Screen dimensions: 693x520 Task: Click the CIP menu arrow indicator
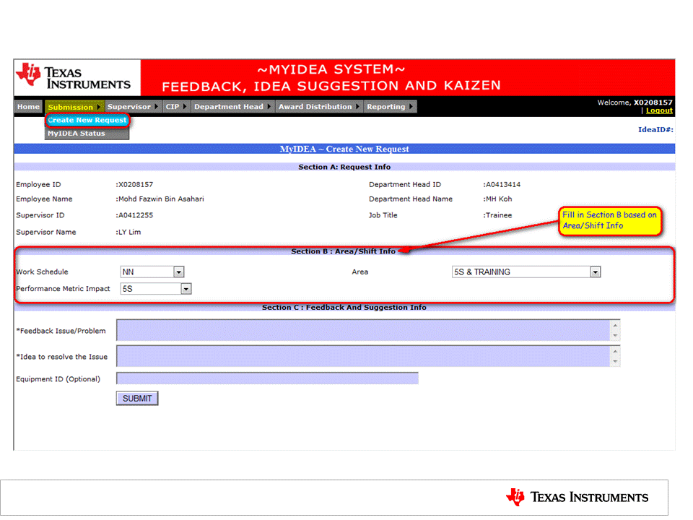click(185, 107)
